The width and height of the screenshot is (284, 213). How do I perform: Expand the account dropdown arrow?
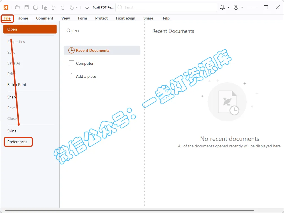[x=242, y=7]
